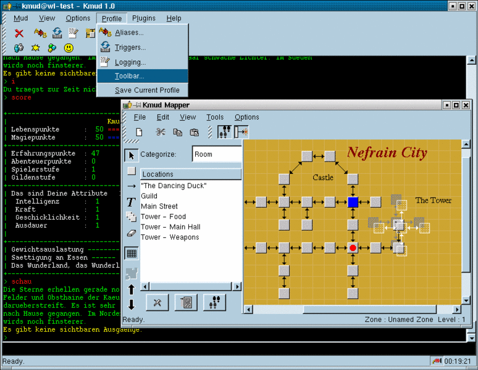Select Tower – Main Hall location

[170, 227]
